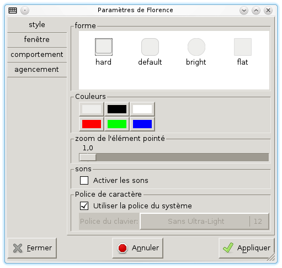Open the red color swatch
Image resolution: width=282 pixels, height=268 pixels.
[x=92, y=124]
